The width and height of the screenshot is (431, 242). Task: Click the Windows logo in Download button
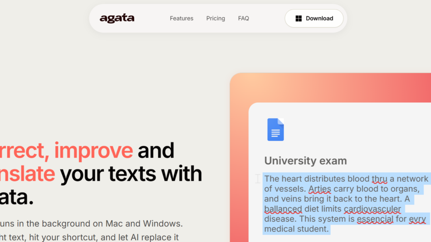coord(299,19)
